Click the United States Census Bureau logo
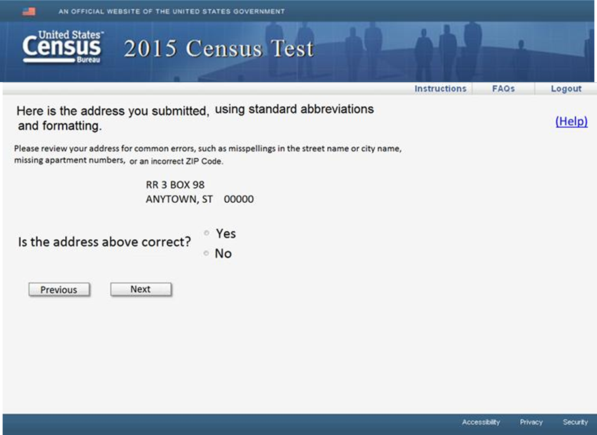This screenshot has height=435, width=597. [x=63, y=47]
